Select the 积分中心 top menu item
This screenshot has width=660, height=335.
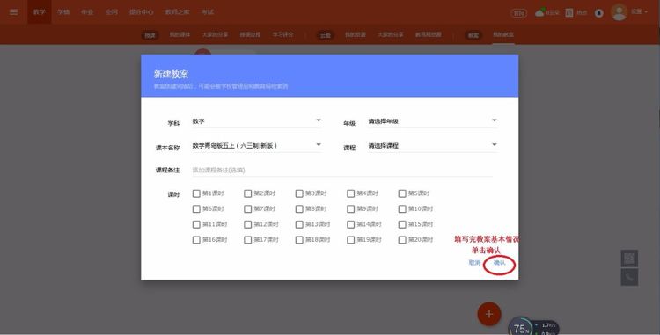pos(142,12)
